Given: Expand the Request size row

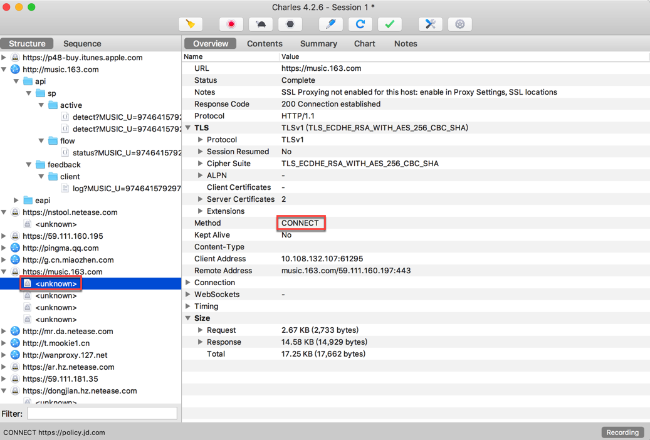Looking at the screenshot, I should point(200,330).
